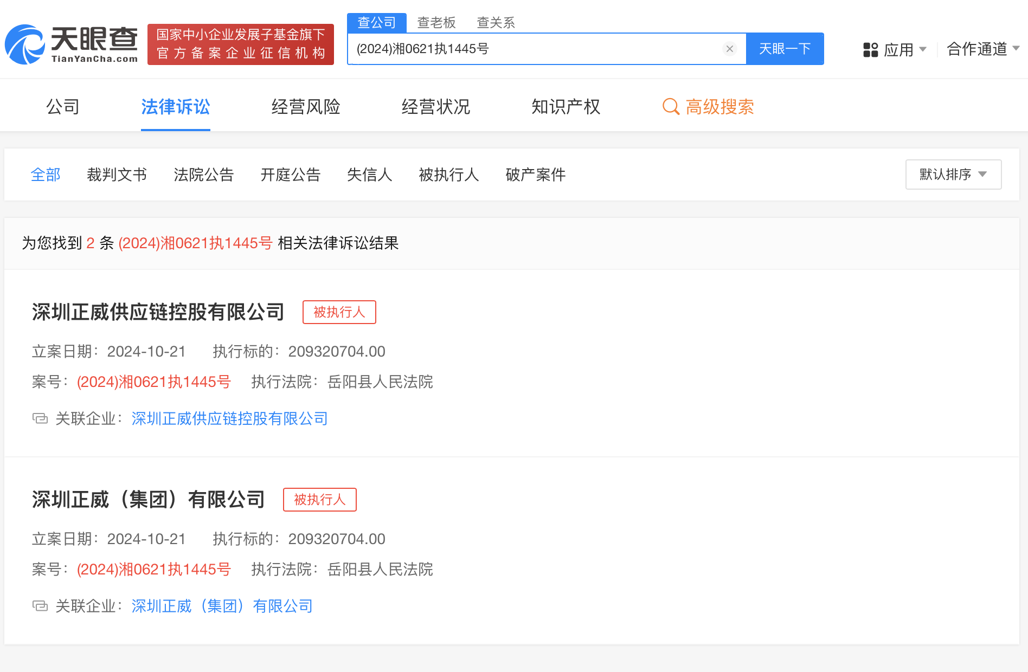Viewport: 1028px width, 672px height.
Task: Expand the 应用 dropdown arrow
Action: (x=923, y=49)
